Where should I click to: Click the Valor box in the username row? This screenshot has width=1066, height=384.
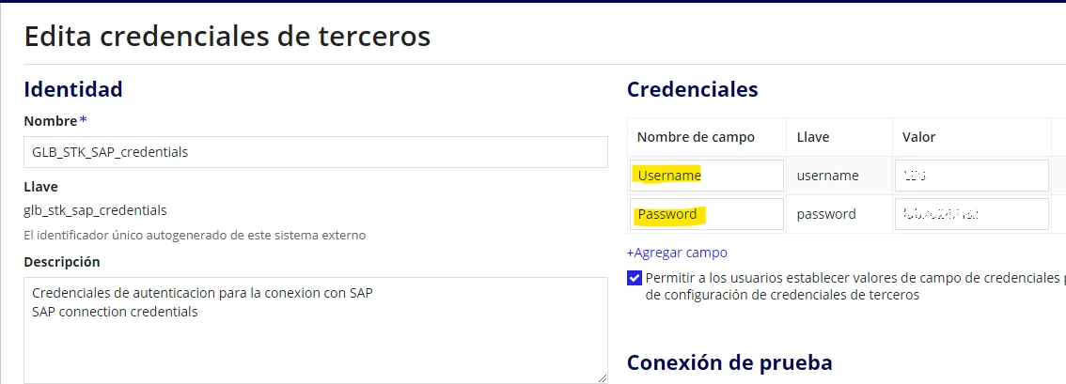pyautogui.click(x=972, y=176)
